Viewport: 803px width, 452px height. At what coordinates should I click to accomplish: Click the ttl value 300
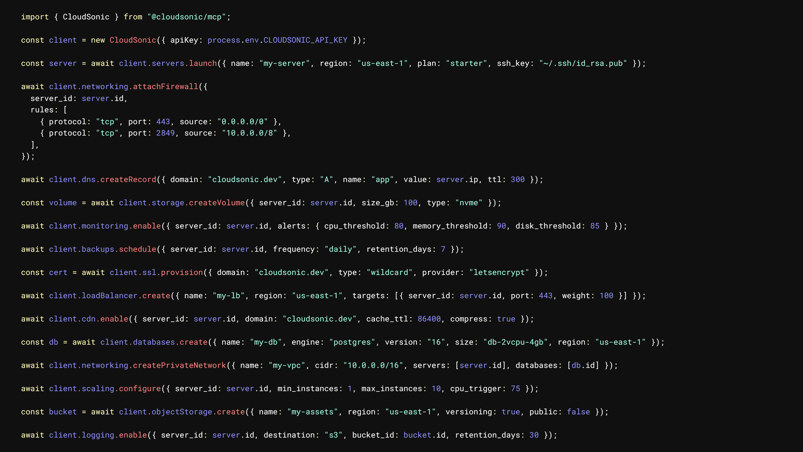pyautogui.click(x=518, y=180)
